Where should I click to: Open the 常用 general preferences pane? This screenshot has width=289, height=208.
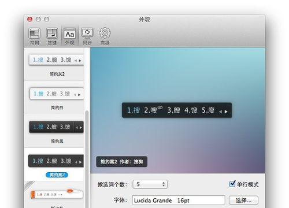pyautogui.click(x=35, y=36)
